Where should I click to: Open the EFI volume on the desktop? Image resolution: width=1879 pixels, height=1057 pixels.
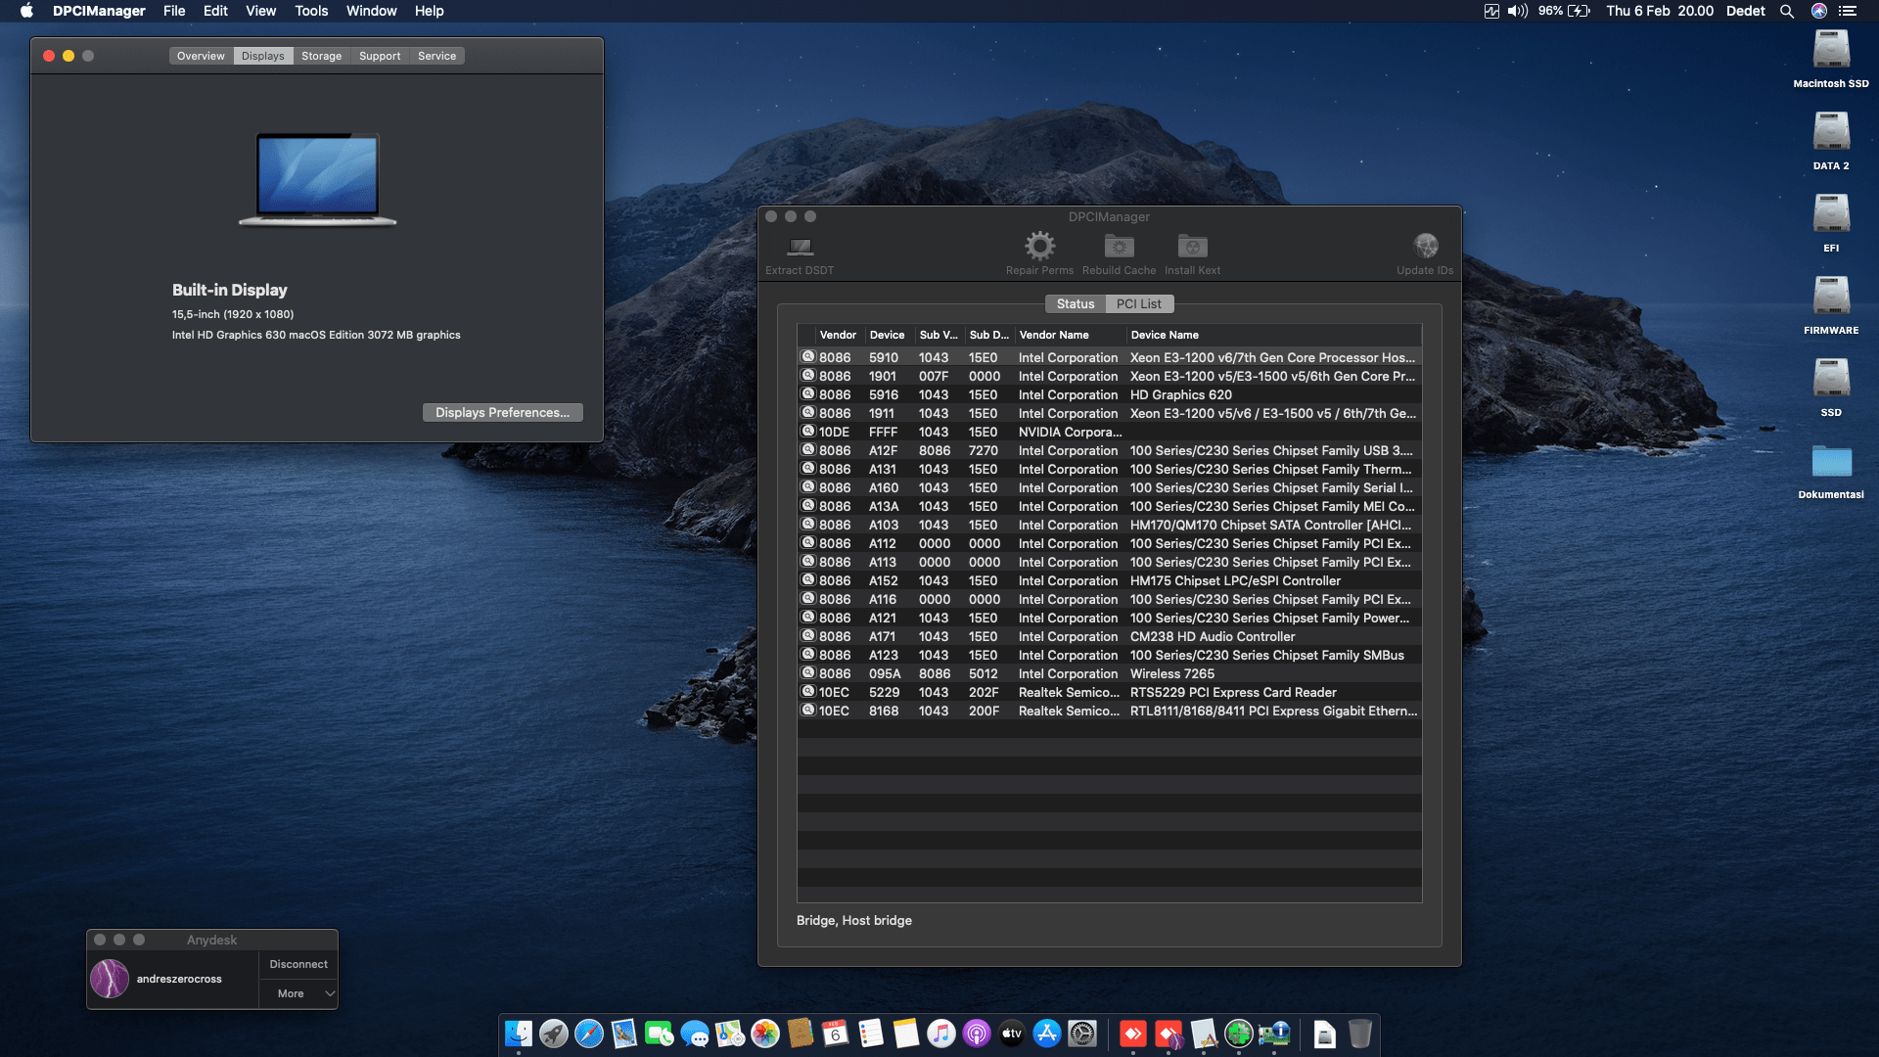click(x=1831, y=215)
